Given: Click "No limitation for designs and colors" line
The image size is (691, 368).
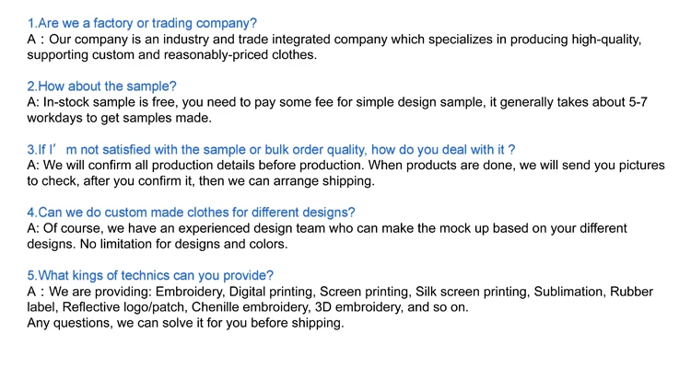Looking at the screenshot, I should [x=158, y=244].
